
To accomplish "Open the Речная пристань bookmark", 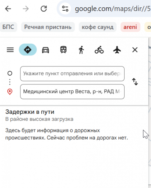I will [x=48, y=27].
